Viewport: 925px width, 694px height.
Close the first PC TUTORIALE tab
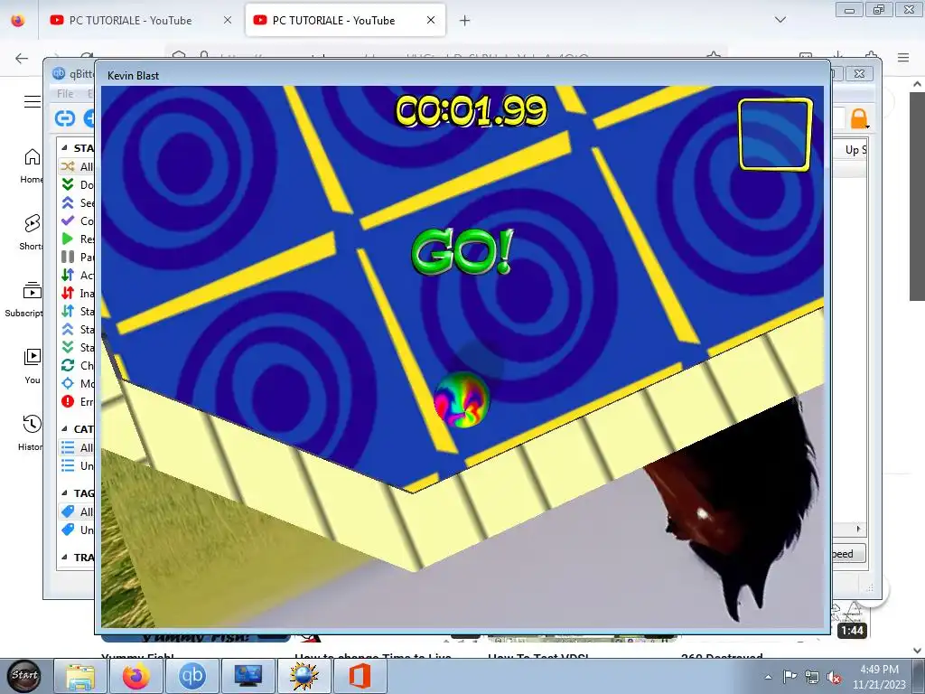[x=228, y=20]
